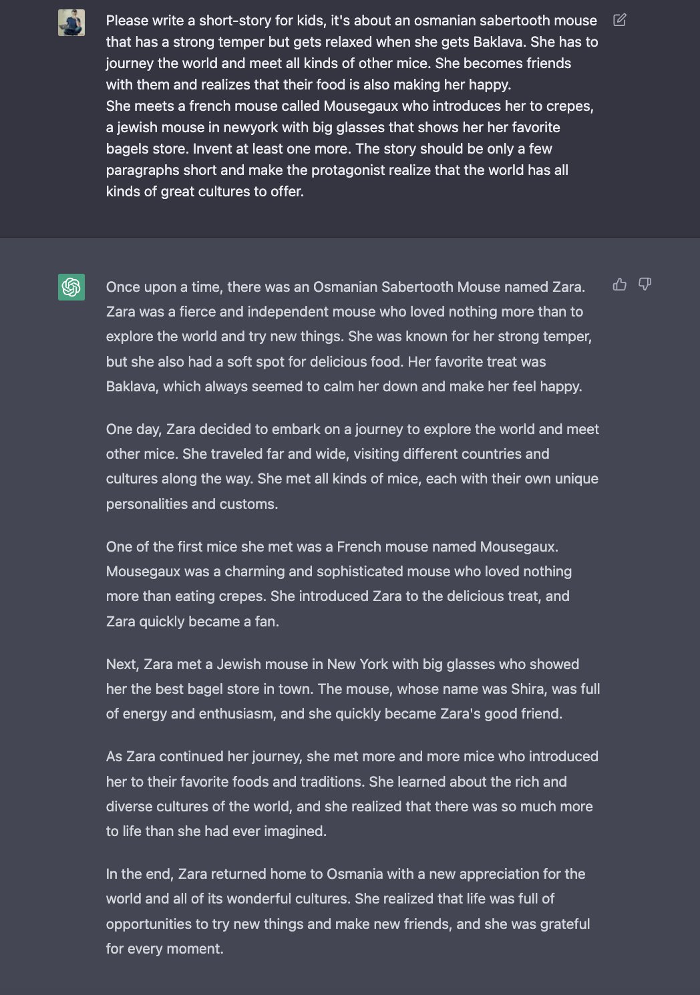Click the response line 'personalities and customs.'

pyautogui.click(x=192, y=504)
